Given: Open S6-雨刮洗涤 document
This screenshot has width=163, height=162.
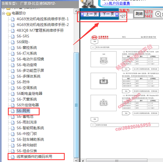Looking at the screenshot, I should coord(27,122).
